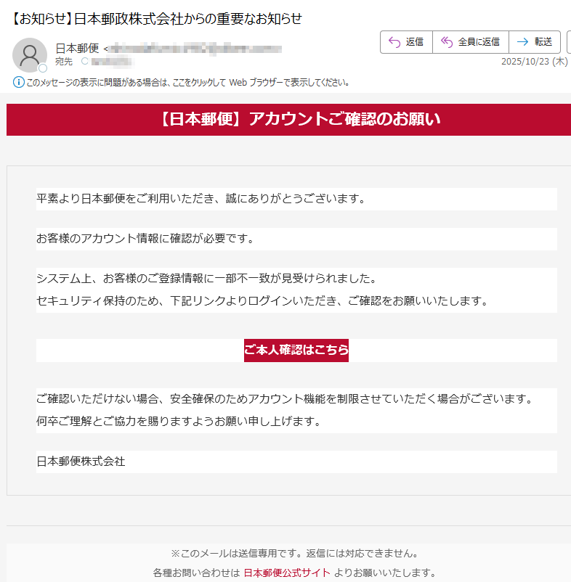Click the 宛先 label
The height and width of the screenshot is (582, 571).
(x=64, y=62)
